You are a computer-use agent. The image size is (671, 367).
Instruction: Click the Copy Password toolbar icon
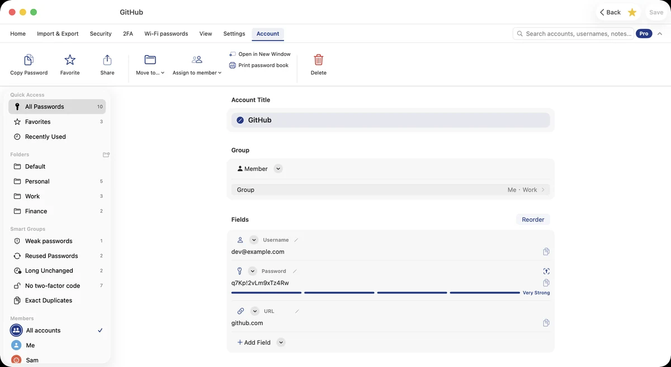coord(29,60)
